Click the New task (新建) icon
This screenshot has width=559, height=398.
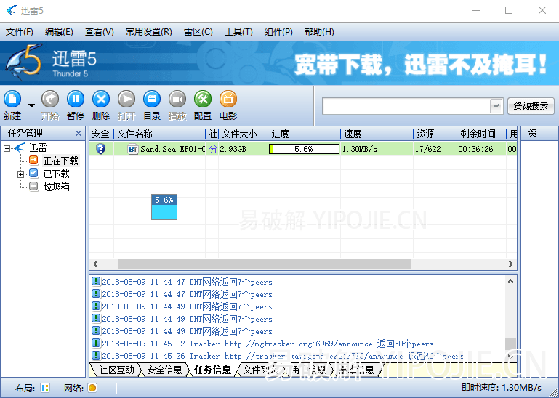12,99
